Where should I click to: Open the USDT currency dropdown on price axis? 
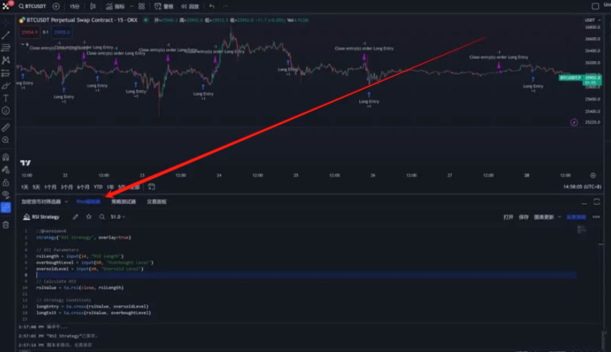(x=592, y=20)
